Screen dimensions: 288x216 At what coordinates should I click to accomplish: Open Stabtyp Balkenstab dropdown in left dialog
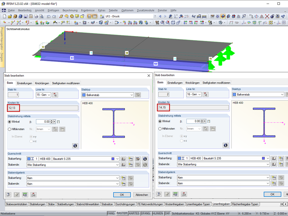pos(132,95)
